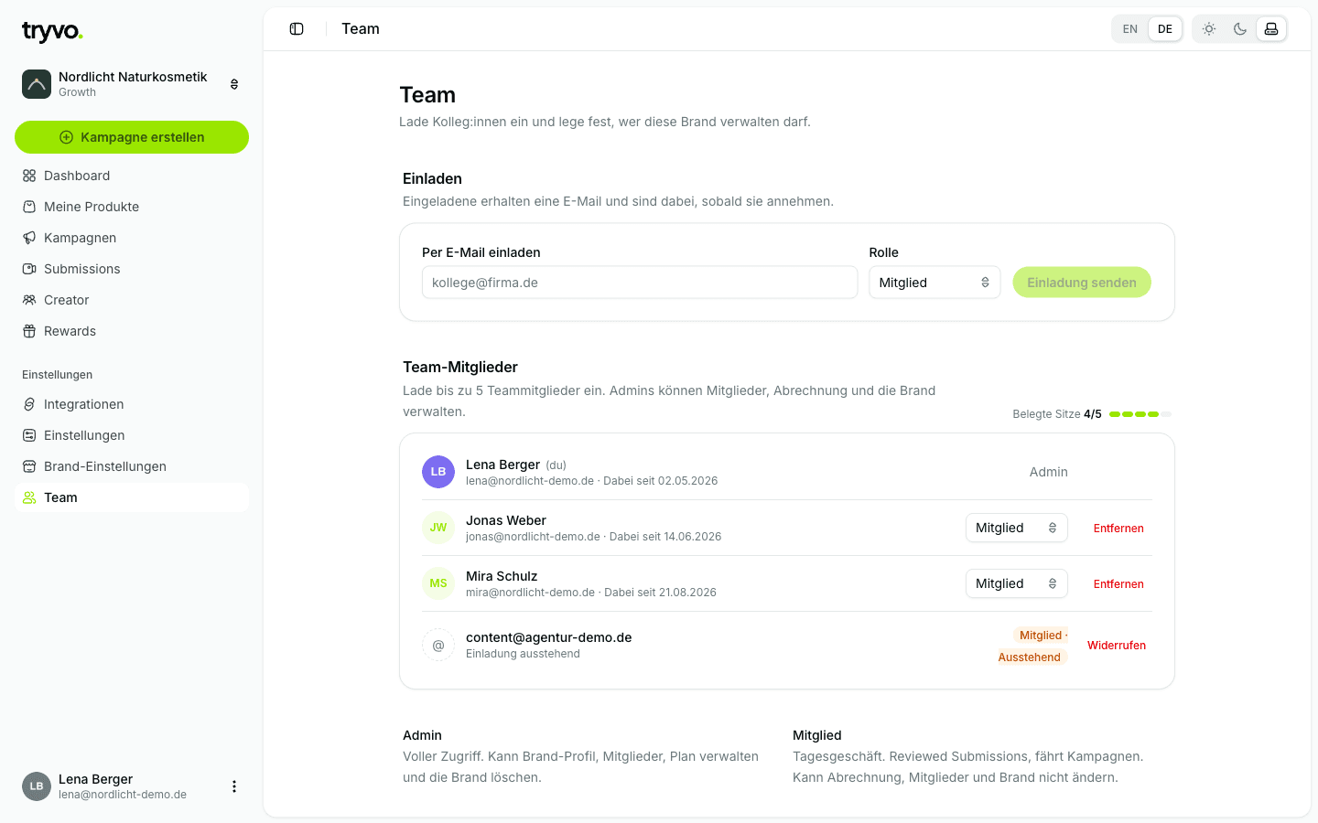Switch language to DE
Screen dimensions: 1318x823
point(1165,29)
